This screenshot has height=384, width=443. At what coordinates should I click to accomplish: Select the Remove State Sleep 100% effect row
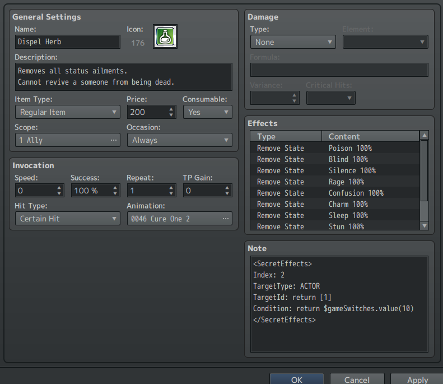click(335, 215)
